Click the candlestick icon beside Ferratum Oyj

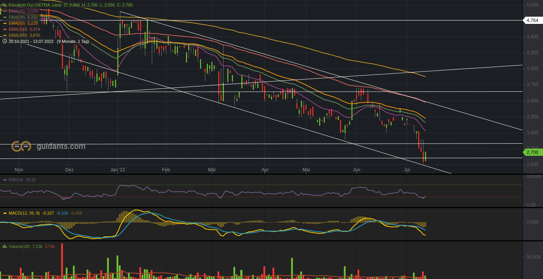click(x=5, y=5)
